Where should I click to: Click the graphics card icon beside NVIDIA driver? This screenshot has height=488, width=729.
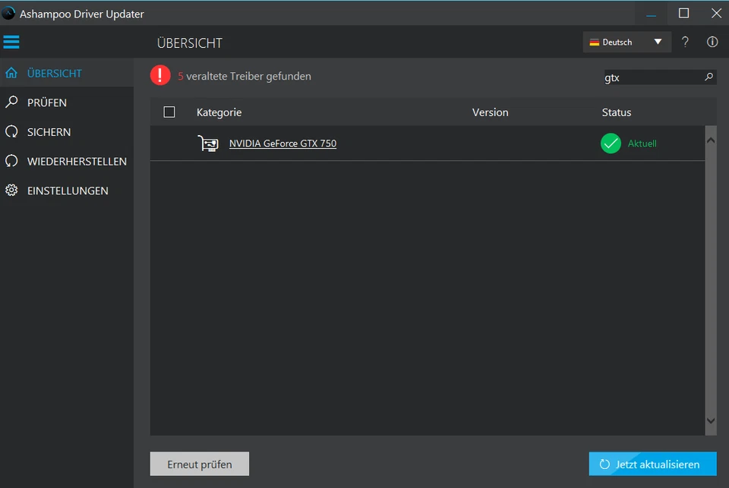(x=208, y=143)
